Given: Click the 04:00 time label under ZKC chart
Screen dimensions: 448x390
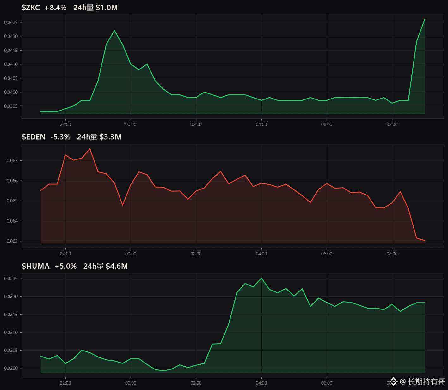Looking at the screenshot, I should click(x=261, y=124).
